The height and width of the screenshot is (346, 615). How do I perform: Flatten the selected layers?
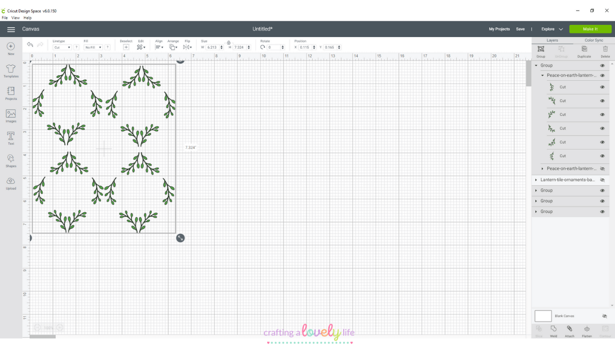coord(587,332)
